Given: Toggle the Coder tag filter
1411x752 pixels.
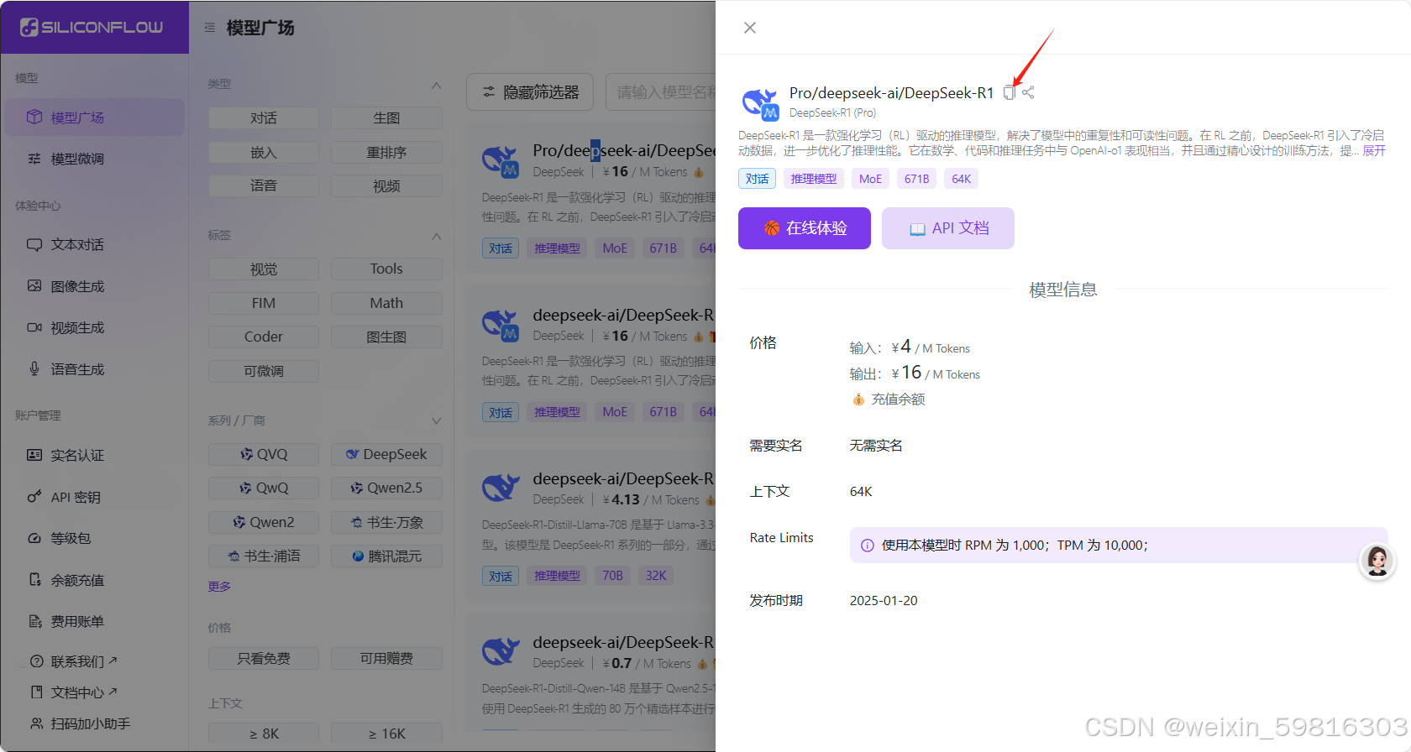Looking at the screenshot, I should 264,337.
